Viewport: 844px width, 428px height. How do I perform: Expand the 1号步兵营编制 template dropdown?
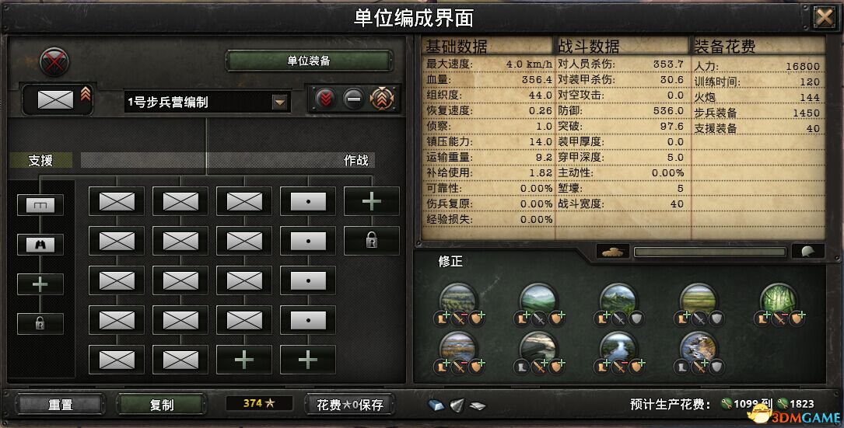279,103
